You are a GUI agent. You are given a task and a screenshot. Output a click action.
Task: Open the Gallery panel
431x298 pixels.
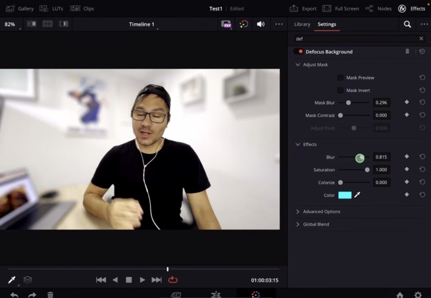click(20, 8)
